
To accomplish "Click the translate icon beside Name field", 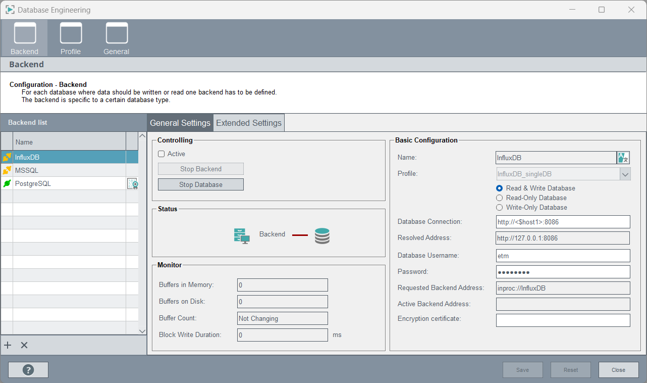I will point(623,158).
